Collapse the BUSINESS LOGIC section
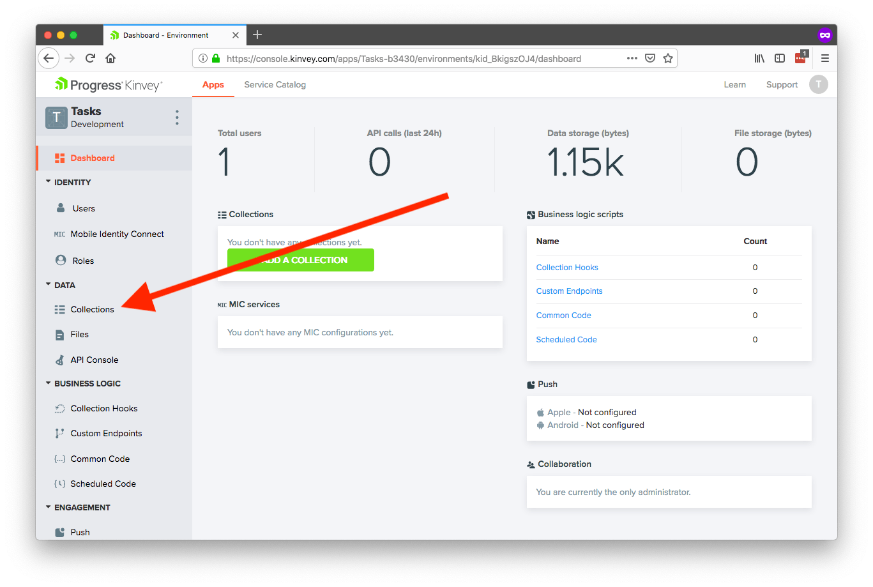873x587 pixels. tap(49, 383)
